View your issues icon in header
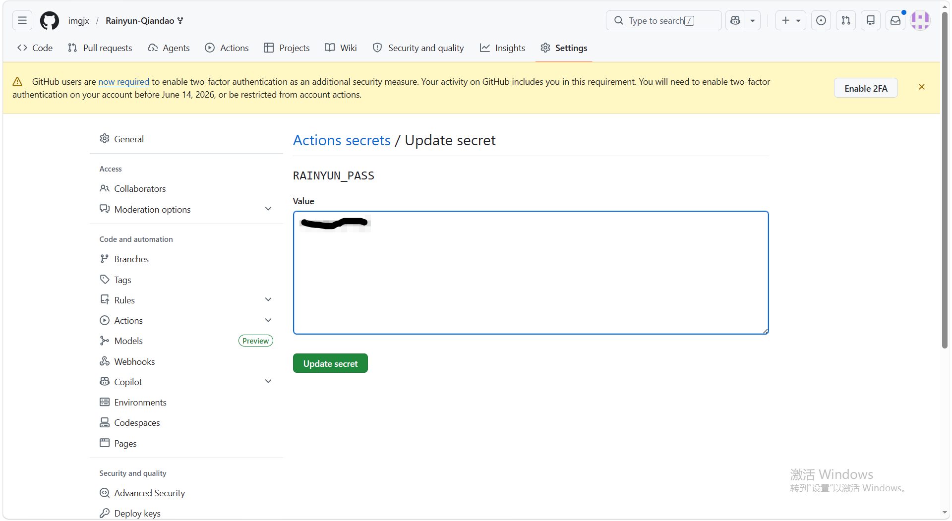The height and width of the screenshot is (521, 952). 821,20
